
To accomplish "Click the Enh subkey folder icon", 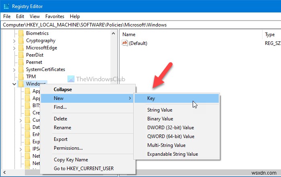I will click(x=28, y=134).
